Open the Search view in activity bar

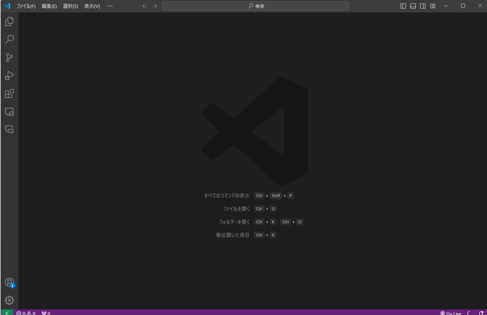[x=9, y=39]
